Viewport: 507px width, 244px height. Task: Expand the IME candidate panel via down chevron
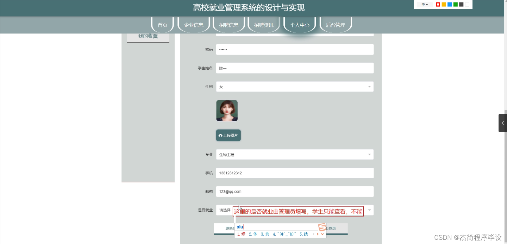[x=322, y=234]
